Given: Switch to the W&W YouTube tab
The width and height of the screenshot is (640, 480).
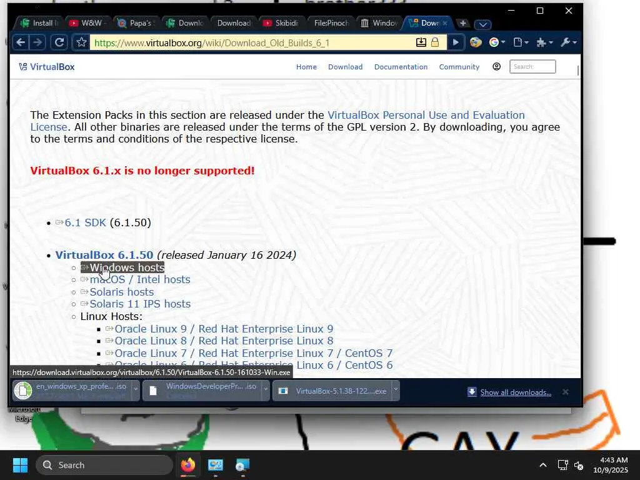Looking at the screenshot, I should pos(87,23).
